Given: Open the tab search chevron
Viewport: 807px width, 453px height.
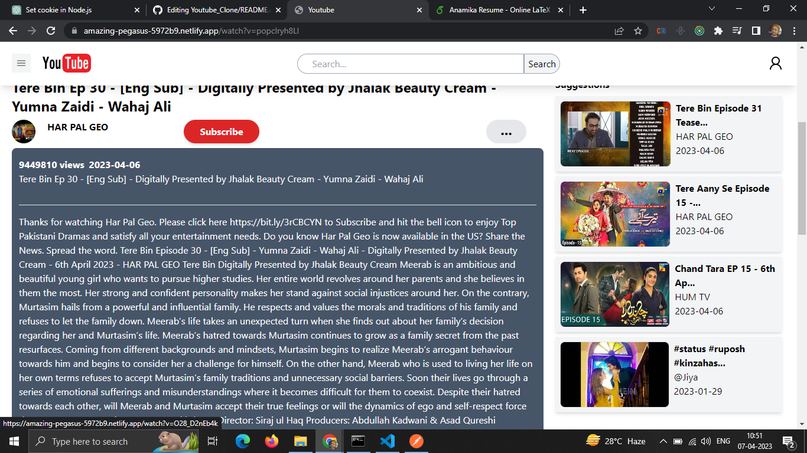Looking at the screenshot, I should 711,9.
